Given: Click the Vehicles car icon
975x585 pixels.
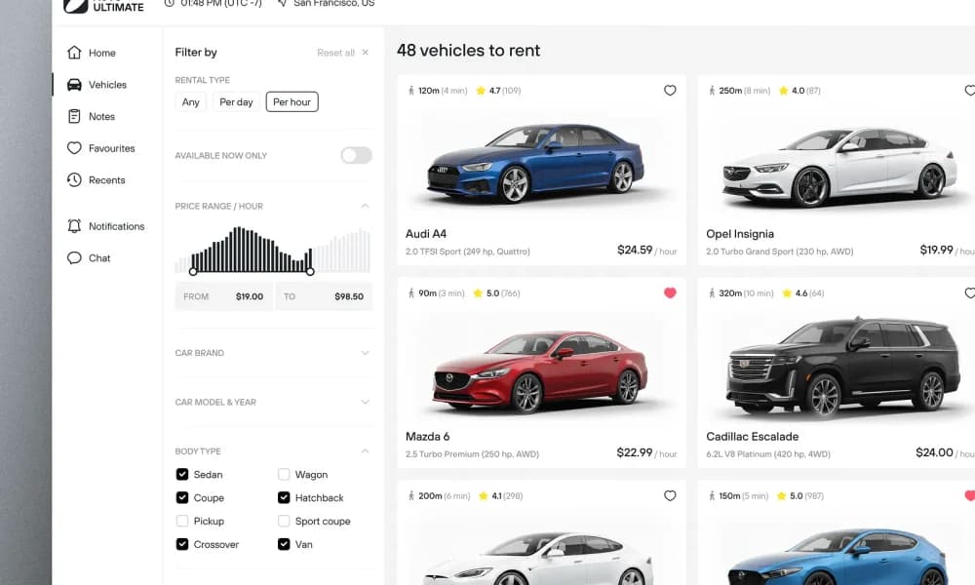Looking at the screenshot, I should tap(74, 85).
